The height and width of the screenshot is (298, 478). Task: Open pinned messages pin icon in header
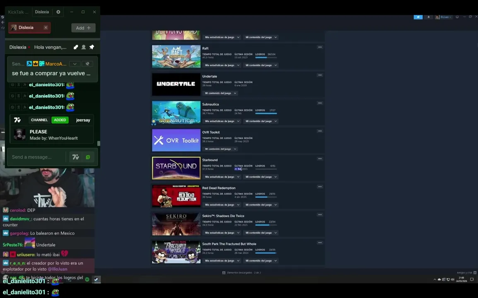coord(92,47)
